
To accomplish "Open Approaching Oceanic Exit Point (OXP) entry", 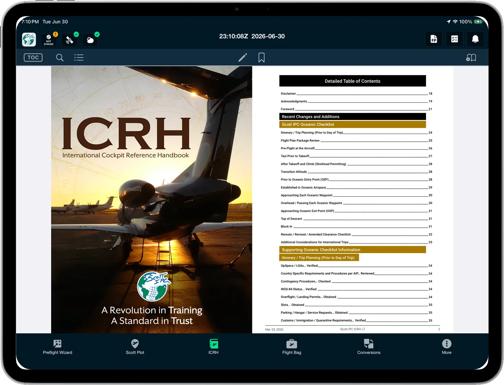I will (x=356, y=211).
